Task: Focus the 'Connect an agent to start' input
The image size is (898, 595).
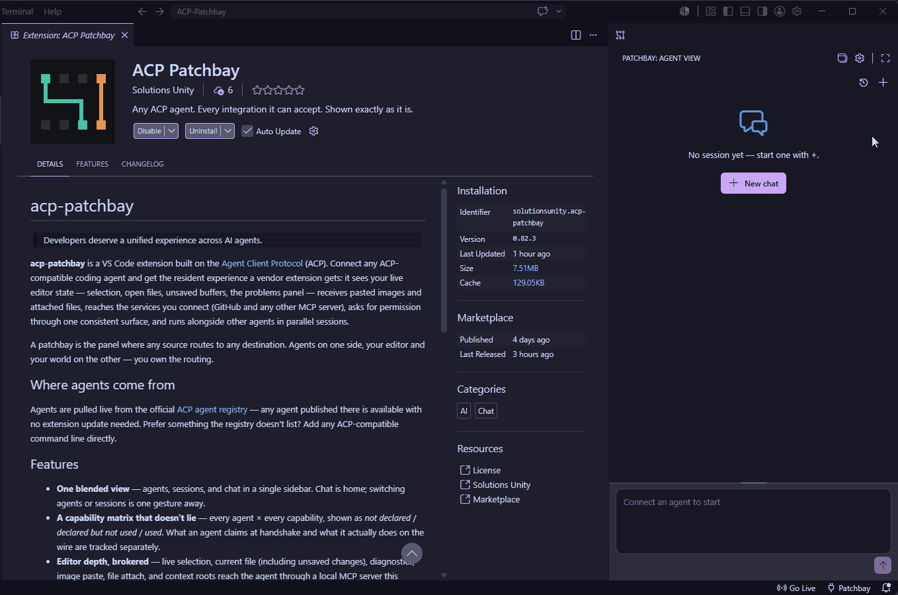Action: pyautogui.click(x=753, y=521)
